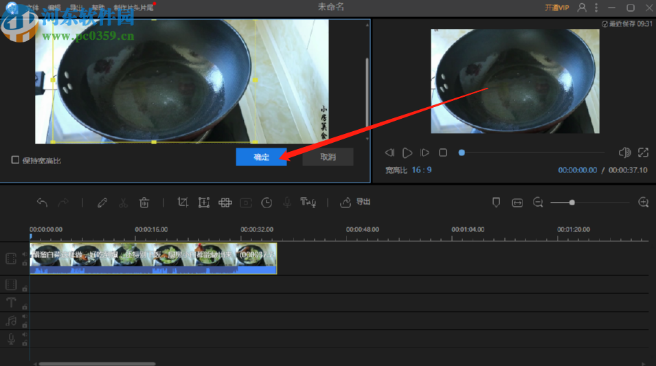This screenshot has width=656, height=366.
Task: Click the timeline zoom slider handle
Action: 572,202
